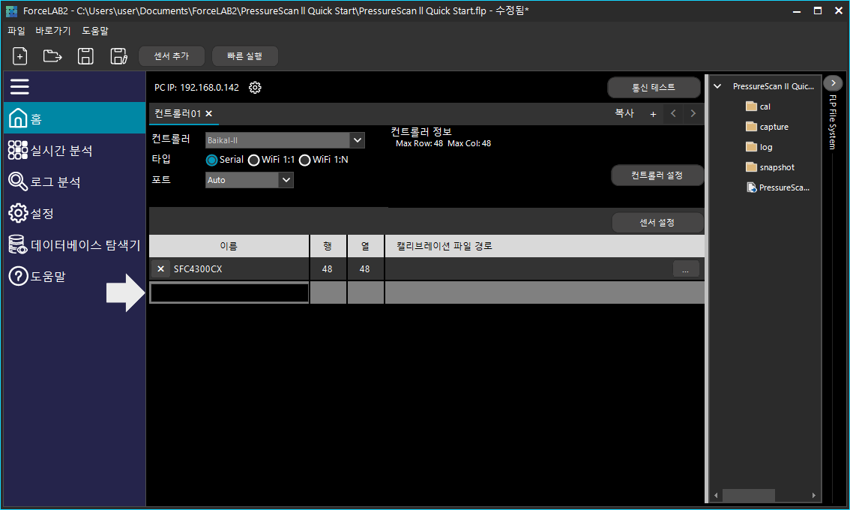This screenshot has height=510, width=850.
Task: Go to next controller tab arrow
Action: click(693, 113)
